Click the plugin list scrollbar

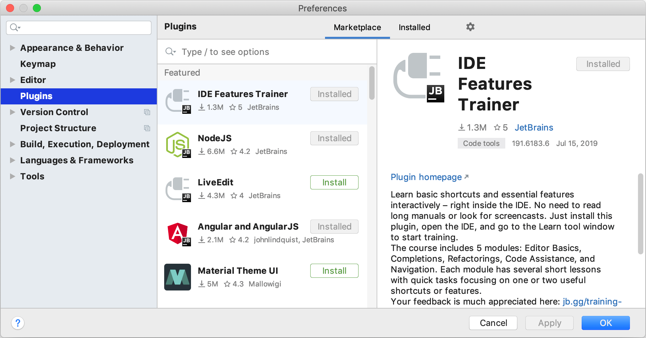pyautogui.click(x=372, y=83)
